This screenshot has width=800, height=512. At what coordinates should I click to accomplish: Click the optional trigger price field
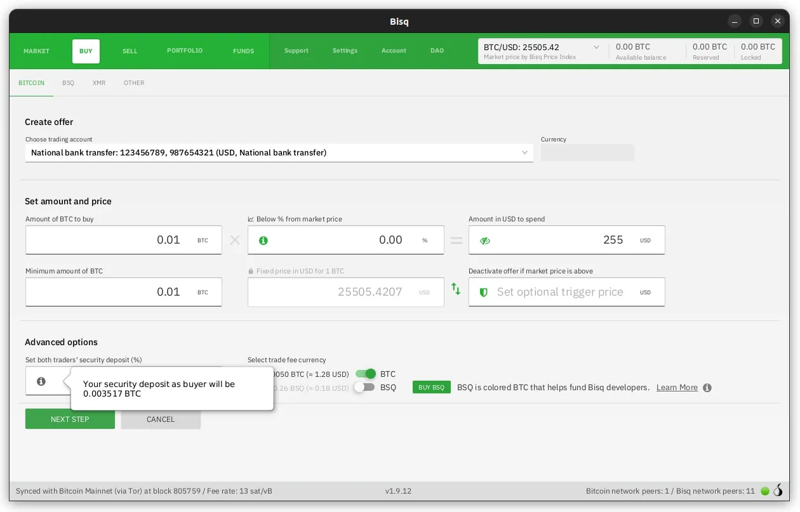pyautogui.click(x=567, y=292)
